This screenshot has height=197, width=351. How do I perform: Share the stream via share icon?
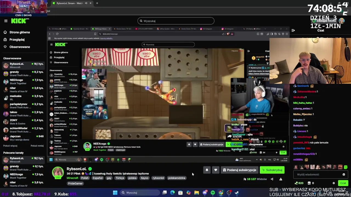point(272,179)
